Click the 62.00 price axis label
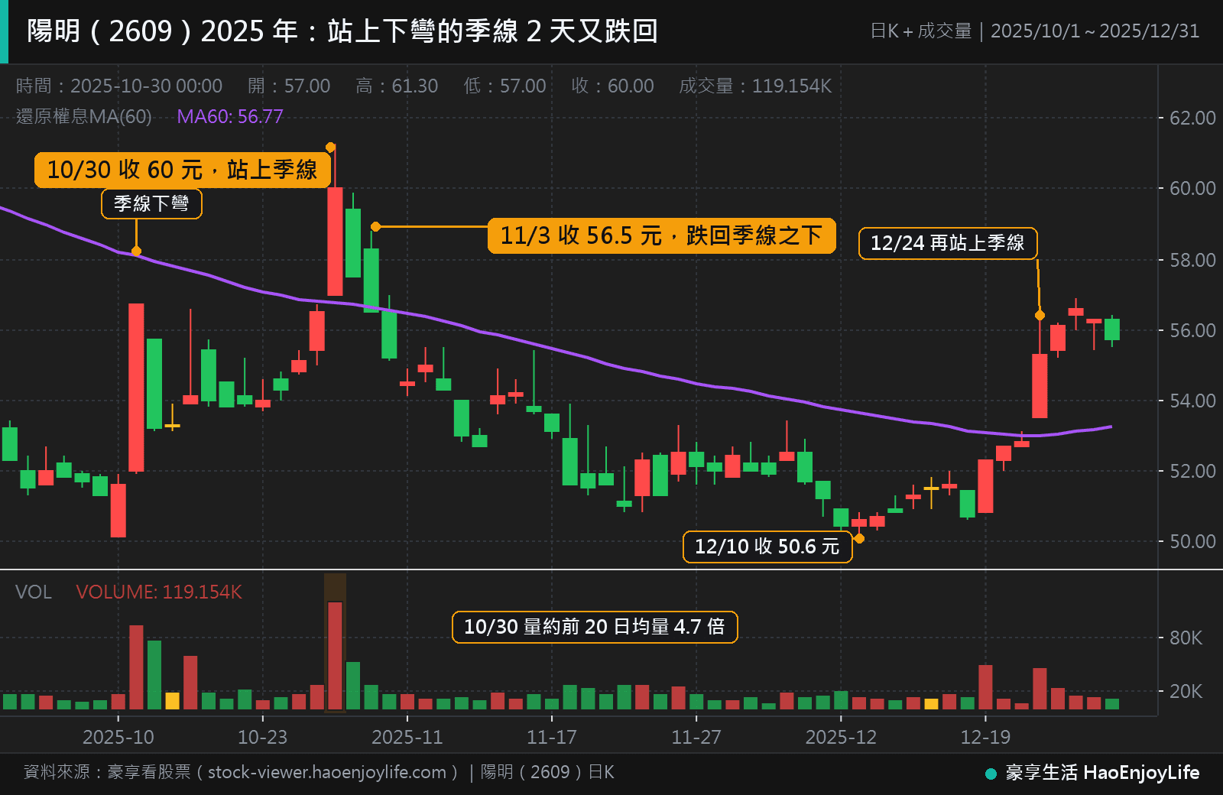1223x795 pixels. (x=1192, y=118)
